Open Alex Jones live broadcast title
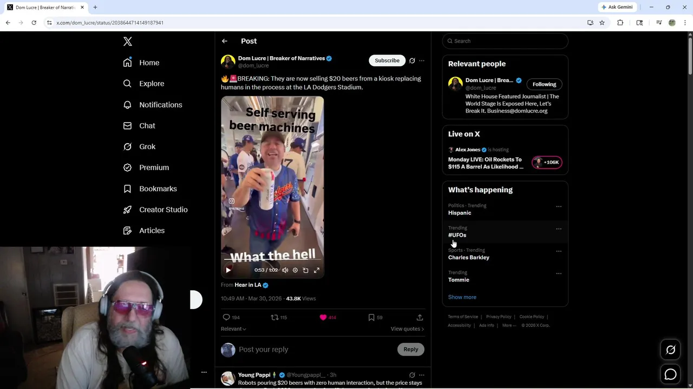The image size is (693, 389). [x=486, y=163]
